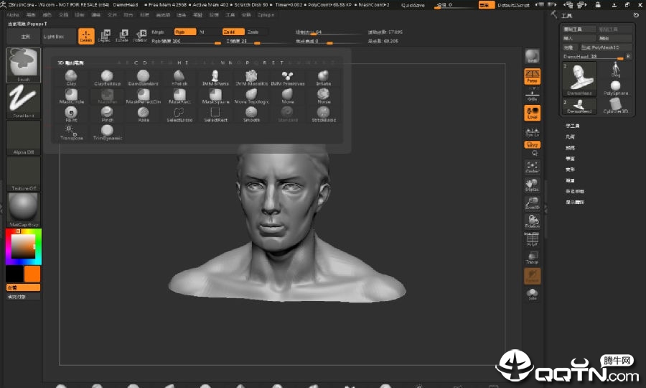Toggle Persp perspective view
Image resolution: width=646 pixels, height=388 pixels.
click(x=533, y=77)
